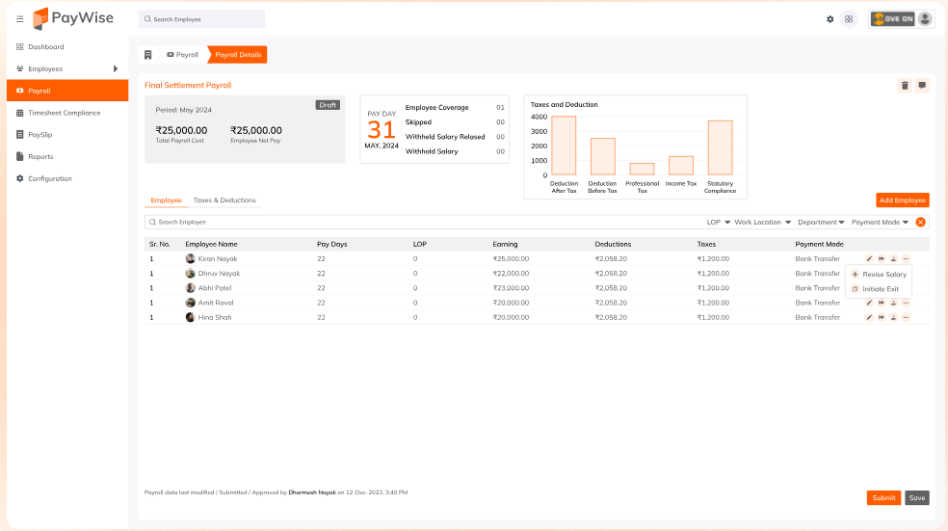This screenshot has height=531, width=948.
Task: Open the apps grid icon in header
Action: click(x=849, y=19)
